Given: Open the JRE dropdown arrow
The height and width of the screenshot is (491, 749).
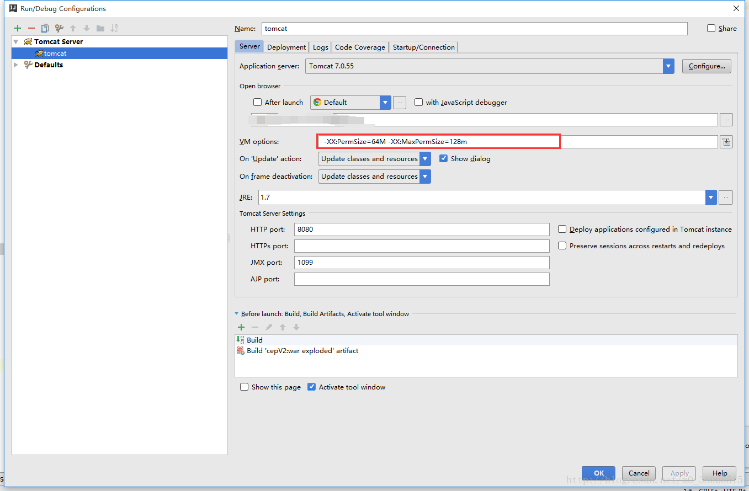Looking at the screenshot, I should point(711,198).
